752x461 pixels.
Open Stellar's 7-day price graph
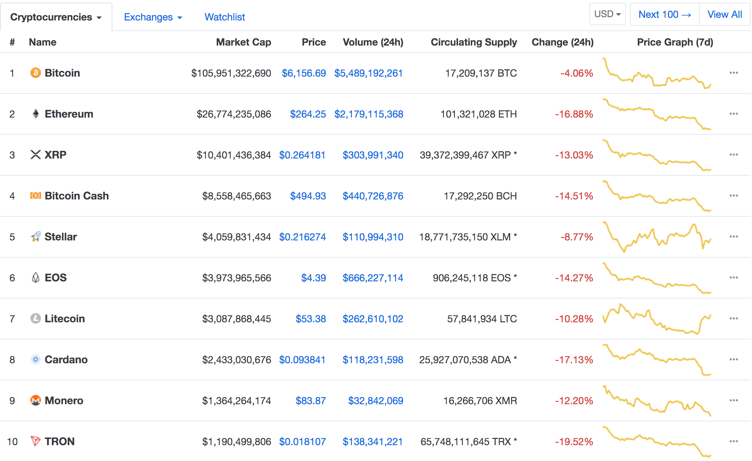657,237
